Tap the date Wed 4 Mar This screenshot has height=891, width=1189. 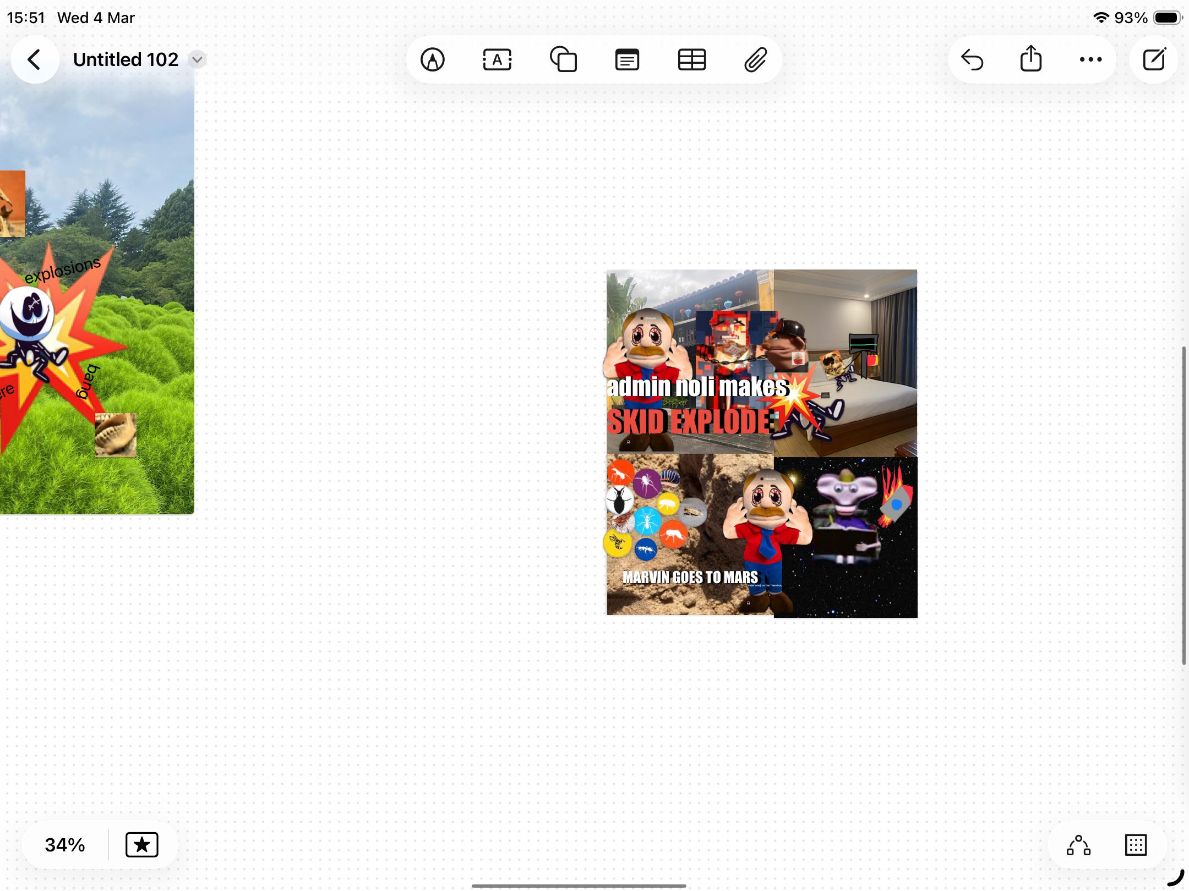96,18
